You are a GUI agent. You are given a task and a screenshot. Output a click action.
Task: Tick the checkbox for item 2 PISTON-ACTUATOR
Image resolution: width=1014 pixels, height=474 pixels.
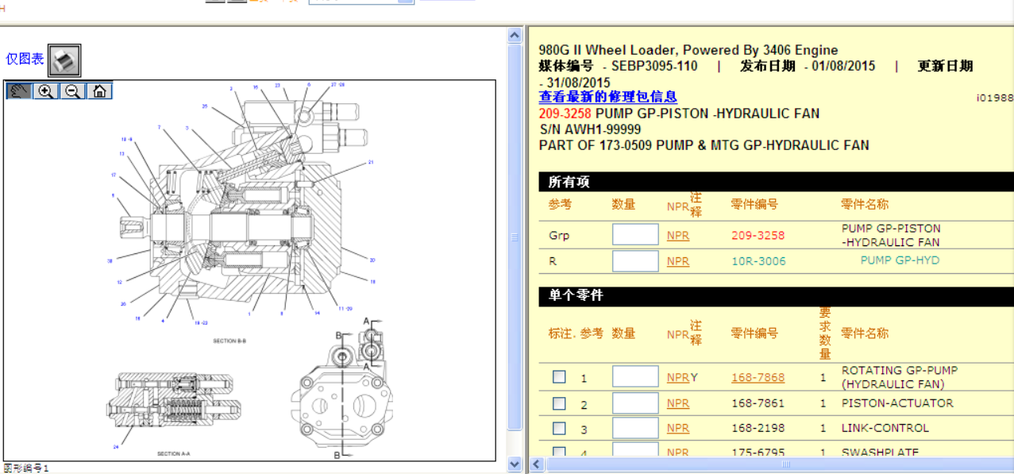(559, 403)
